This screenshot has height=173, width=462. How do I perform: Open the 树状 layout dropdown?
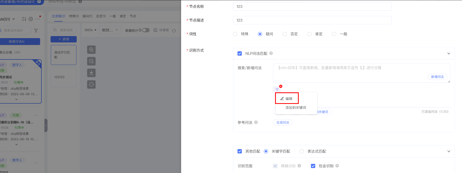pyautogui.click(x=110, y=30)
